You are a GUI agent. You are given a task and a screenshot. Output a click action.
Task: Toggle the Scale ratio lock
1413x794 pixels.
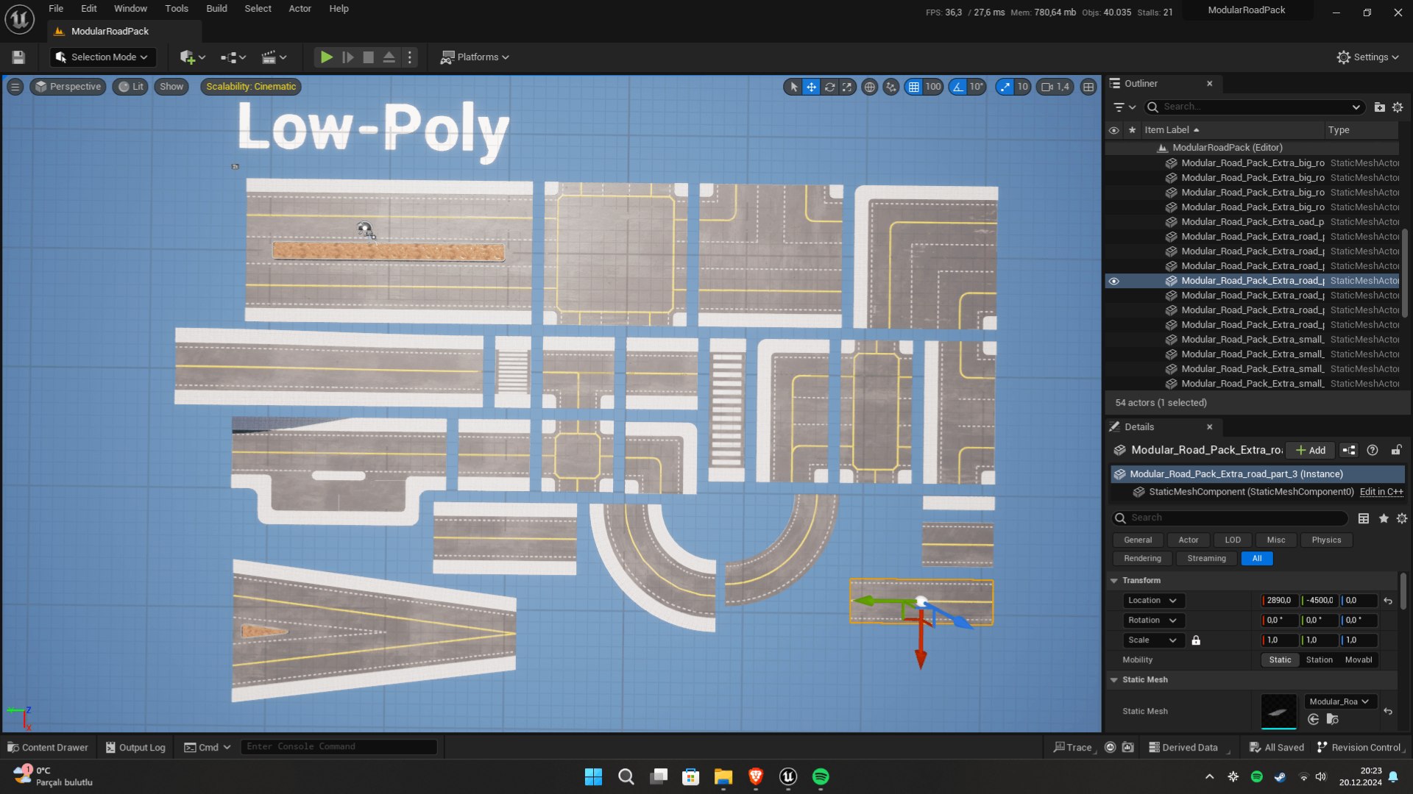coord(1196,640)
